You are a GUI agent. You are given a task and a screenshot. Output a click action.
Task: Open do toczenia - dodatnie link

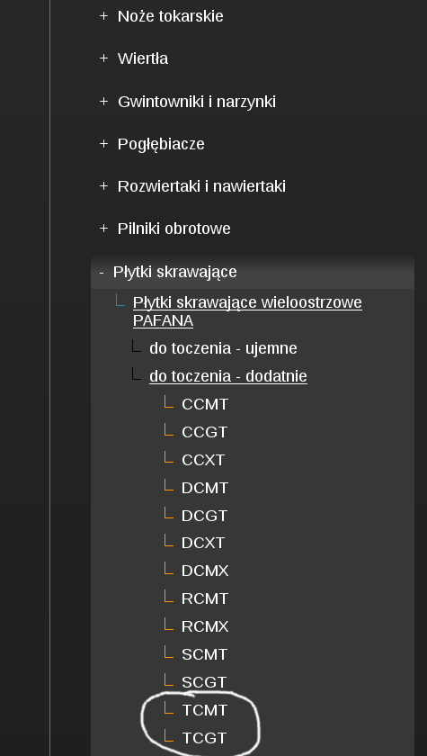coord(228,376)
